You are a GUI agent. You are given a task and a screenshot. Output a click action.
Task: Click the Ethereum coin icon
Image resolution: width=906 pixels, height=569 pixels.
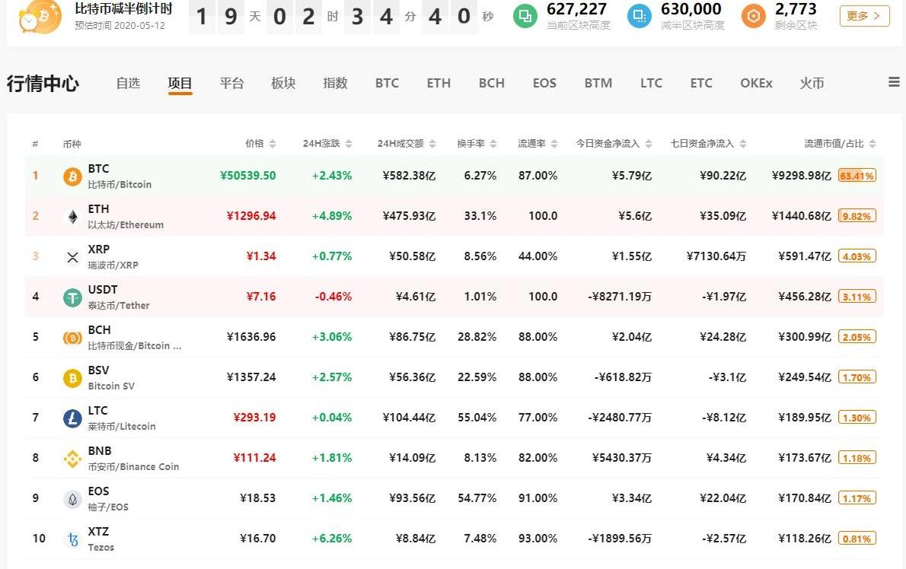click(72, 217)
